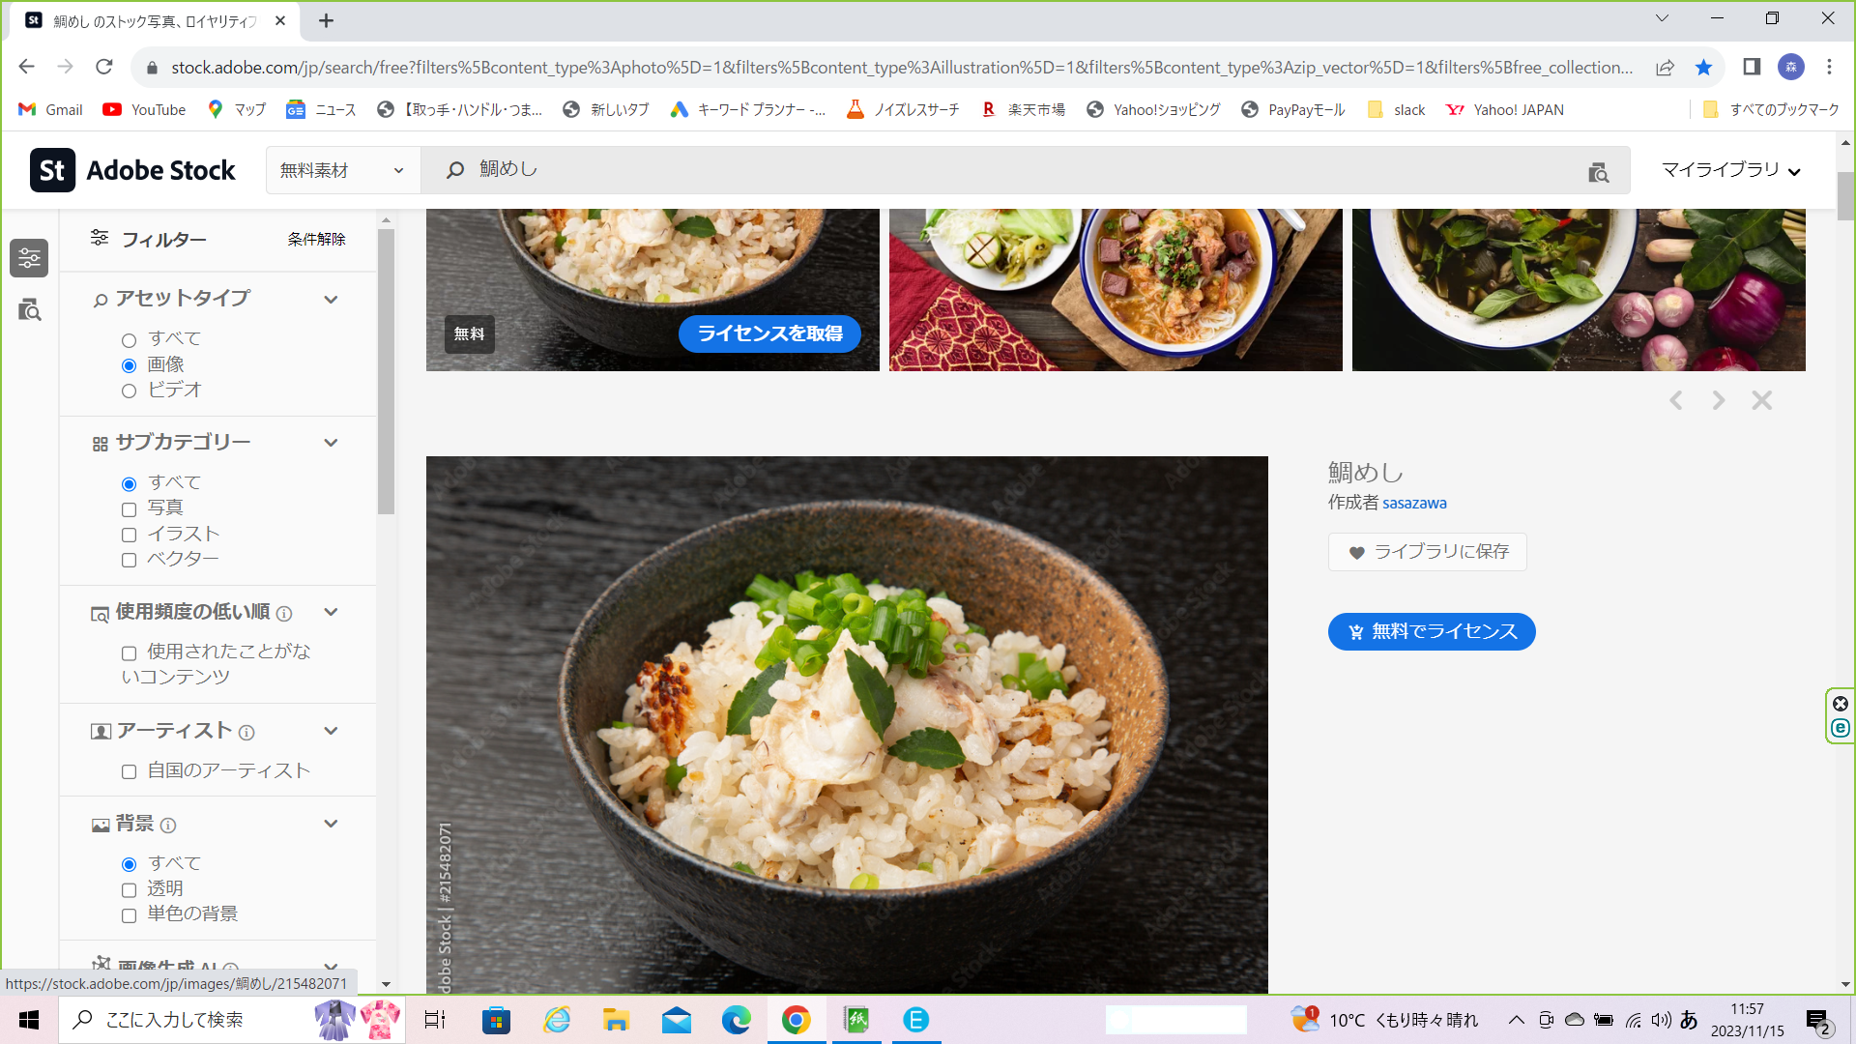The height and width of the screenshot is (1044, 1856).
Task: Check 写真 subcategory checkbox
Action: (129, 509)
